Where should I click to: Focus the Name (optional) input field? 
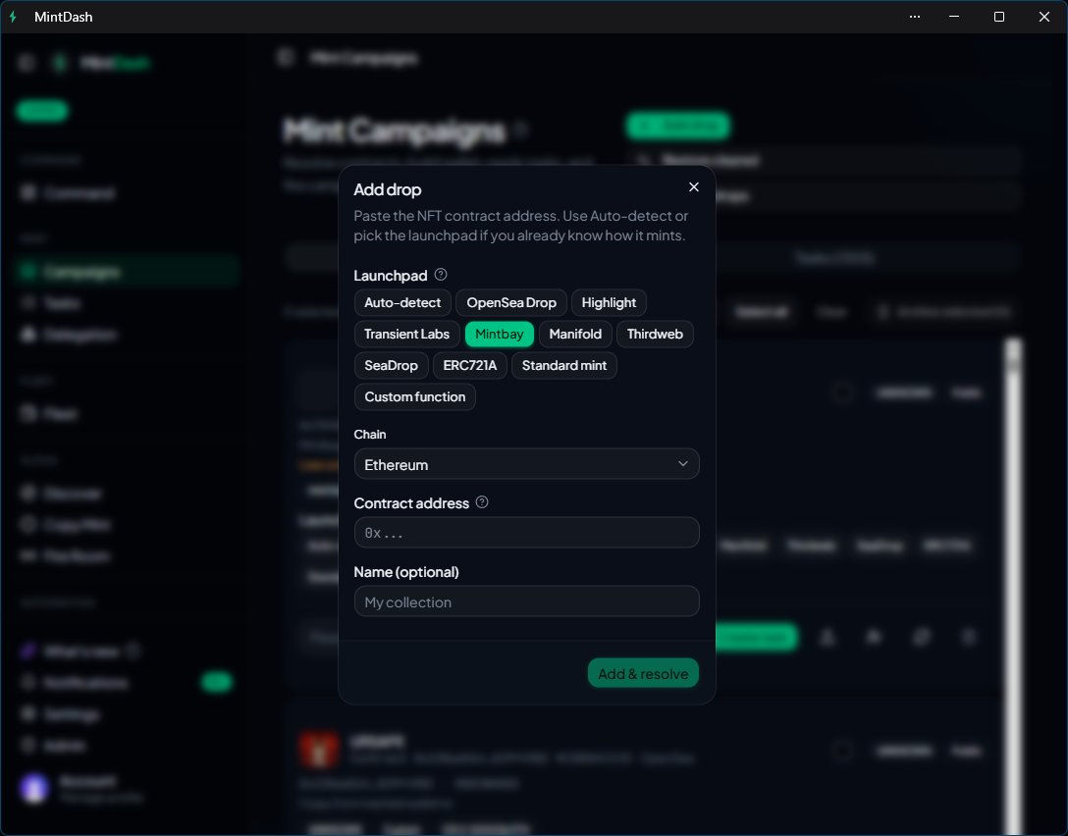526,601
